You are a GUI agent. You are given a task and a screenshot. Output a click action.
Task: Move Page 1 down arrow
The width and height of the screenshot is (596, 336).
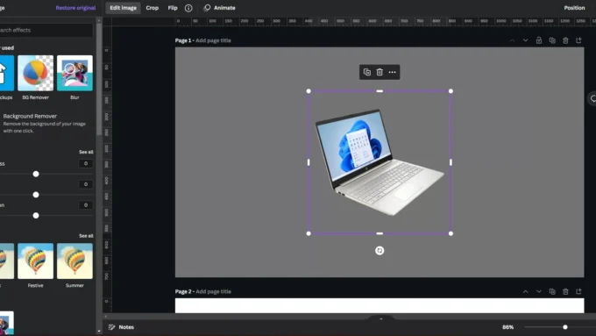pyautogui.click(x=525, y=40)
